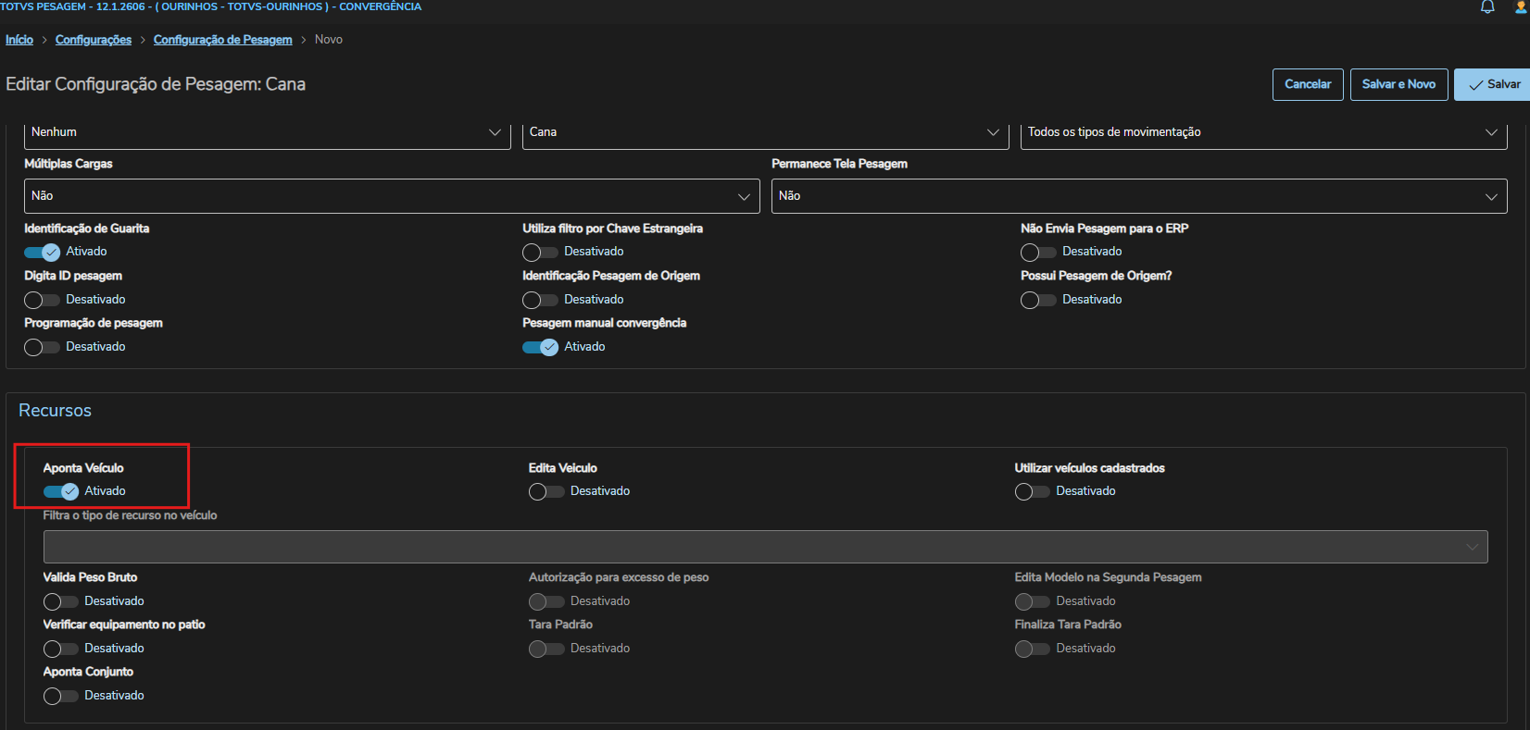The width and height of the screenshot is (1530, 730).
Task: Save the configuration with Salvar
Action: (1494, 84)
